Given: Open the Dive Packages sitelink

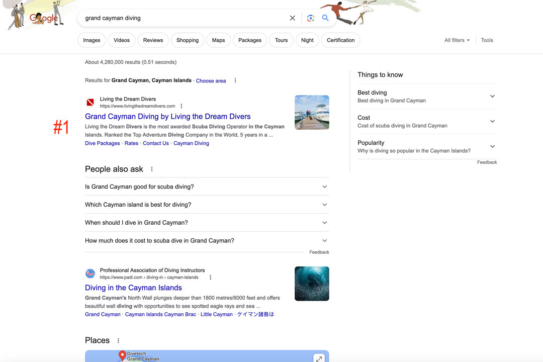Looking at the screenshot, I should pyautogui.click(x=102, y=143).
